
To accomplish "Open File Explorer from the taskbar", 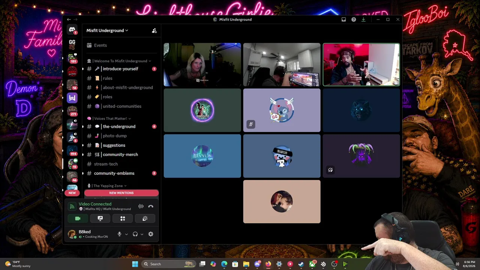I will (246, 264).
